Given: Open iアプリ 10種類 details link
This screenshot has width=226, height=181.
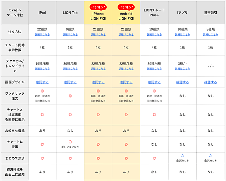Looking at the screenshot, I should pos(182,35).
